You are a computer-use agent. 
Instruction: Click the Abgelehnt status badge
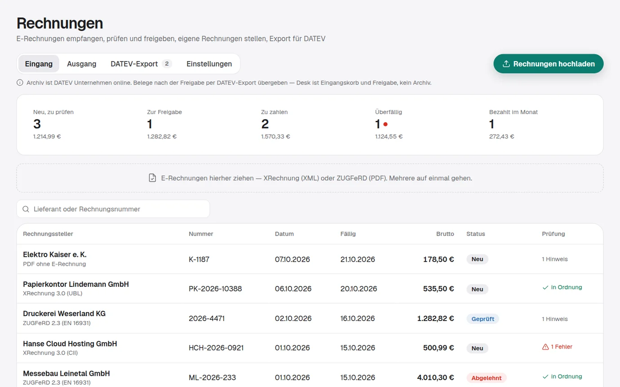pos(487,378)
